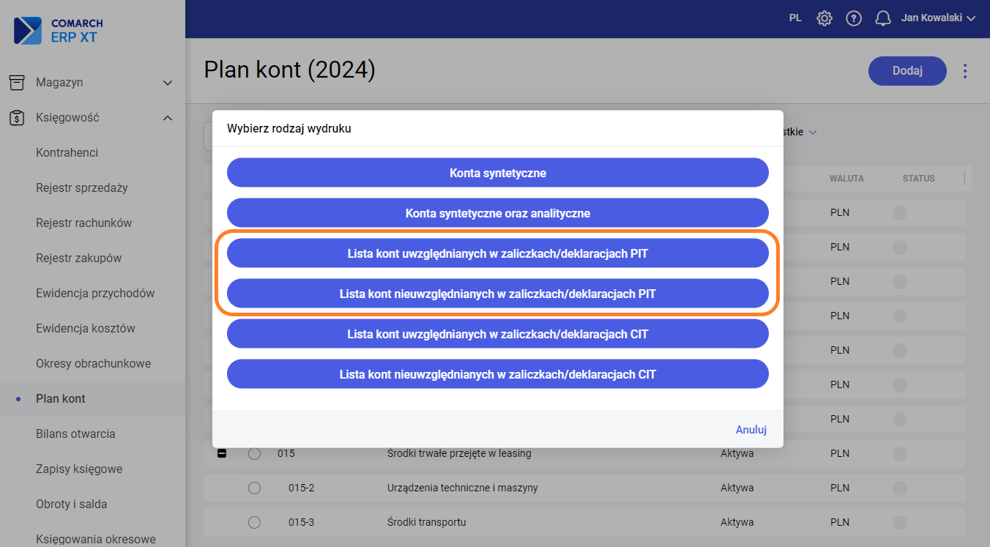Image resolution: width=990 pixels, height=547 pixels.
Task: Expand the Magazyn menu chevron
Action: pyautogui.click(x=168, y=83)
